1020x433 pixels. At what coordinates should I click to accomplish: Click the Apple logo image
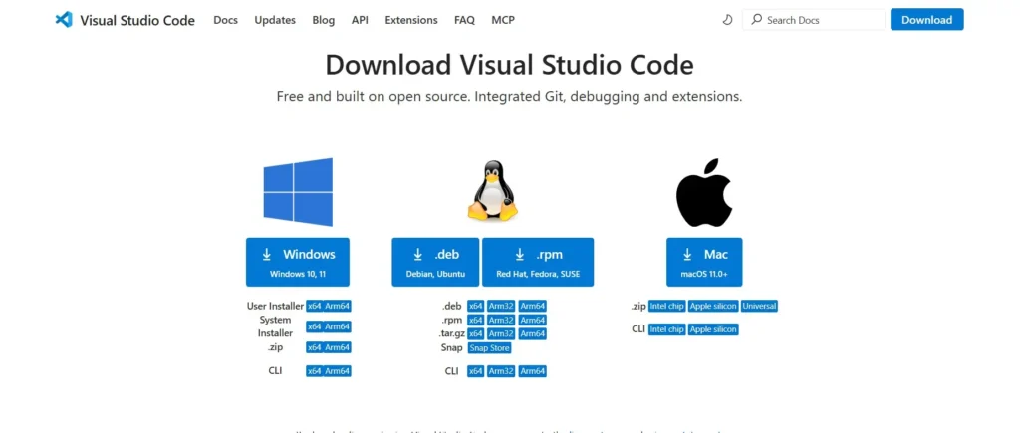click(x=704, y=192)
